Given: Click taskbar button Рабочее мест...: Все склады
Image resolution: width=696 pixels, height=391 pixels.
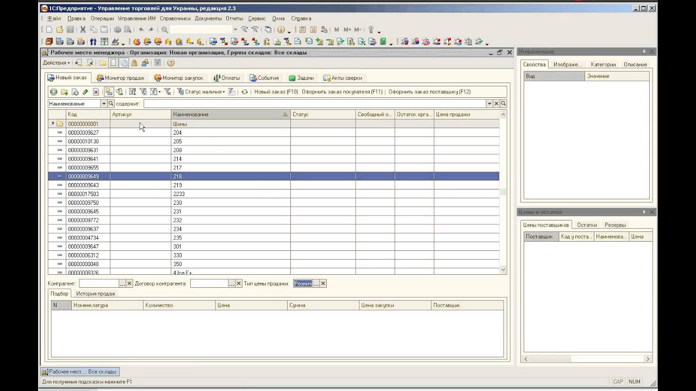Looking at the screenshot, I should click(79, 372).
